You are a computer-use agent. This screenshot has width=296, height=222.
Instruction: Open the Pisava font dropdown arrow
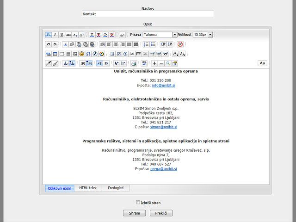click(175, 35)
